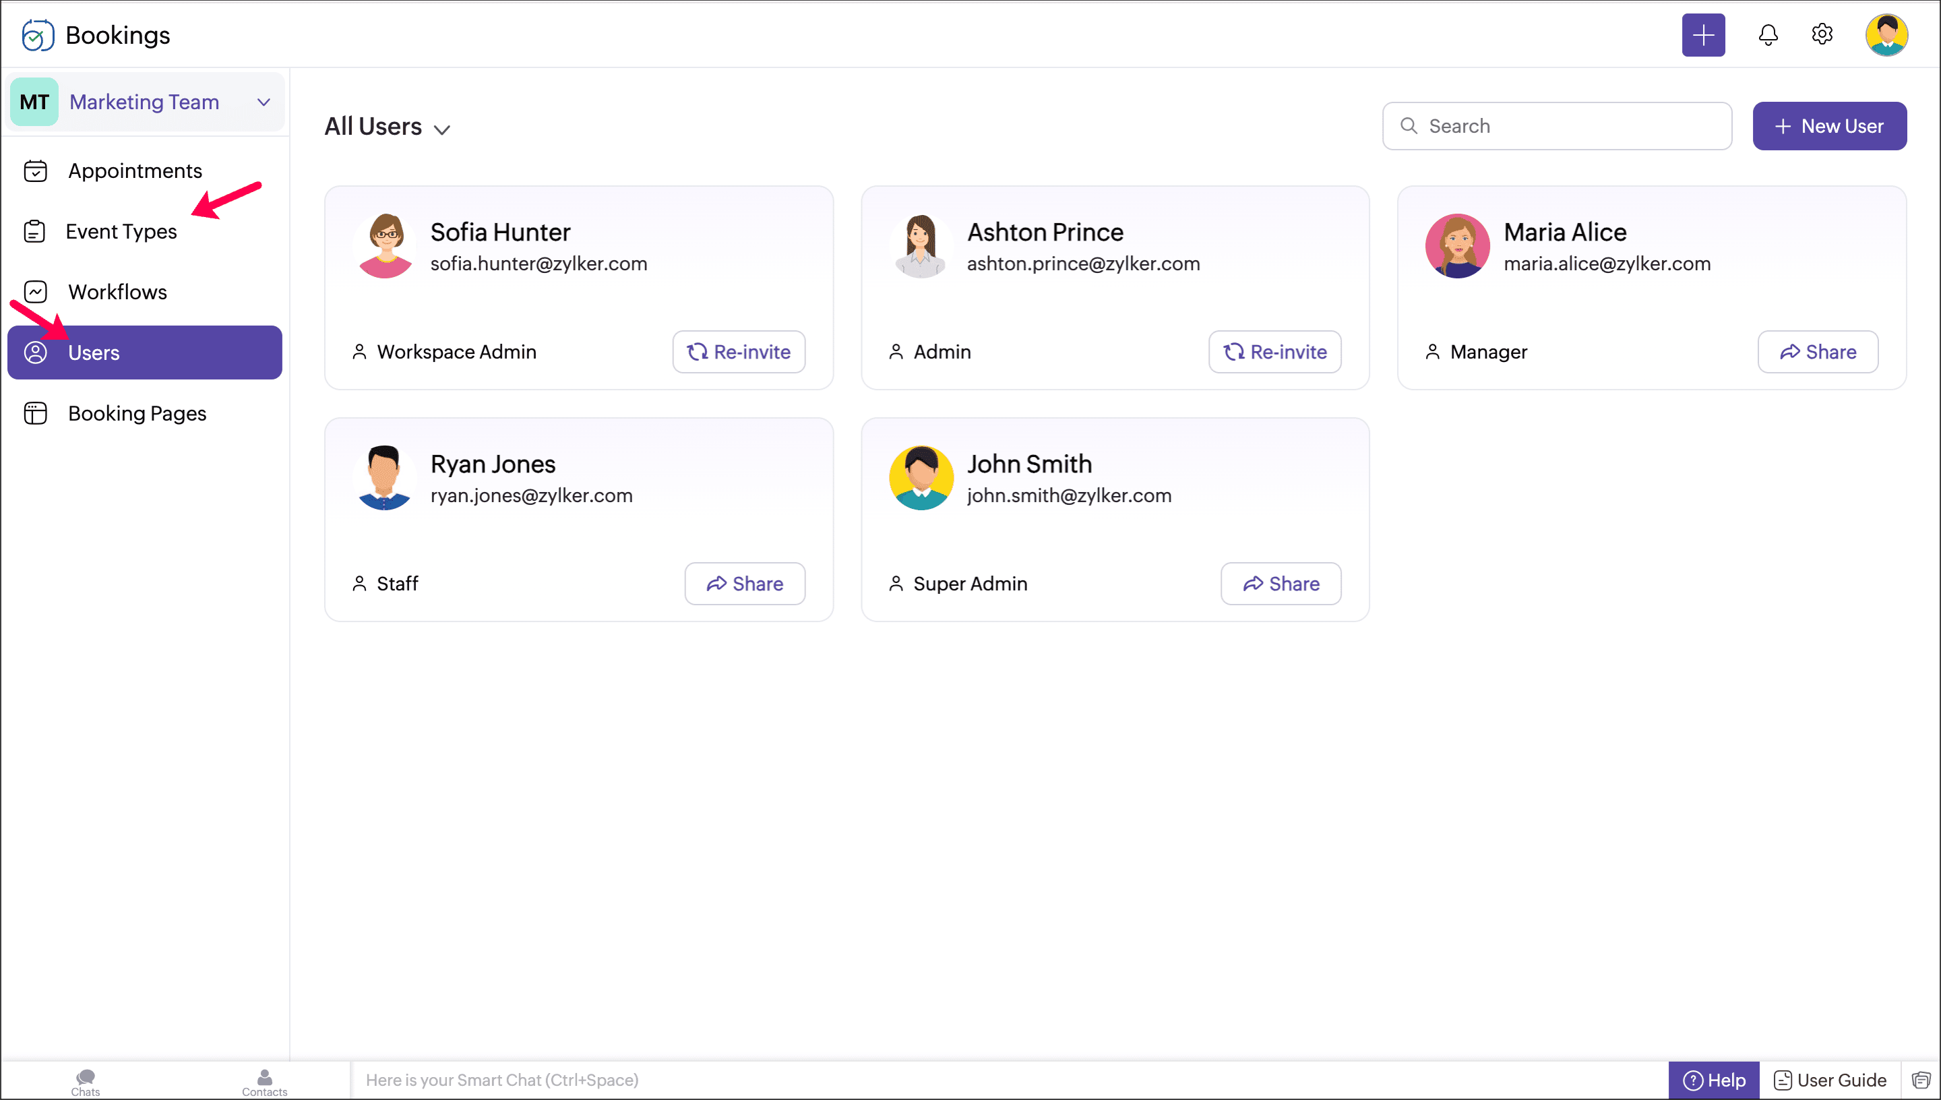Image resolution: width=1941 pixels, height=1100 pixels.
Task: Click the Bookings logo icon
Action: pos(37,35)
